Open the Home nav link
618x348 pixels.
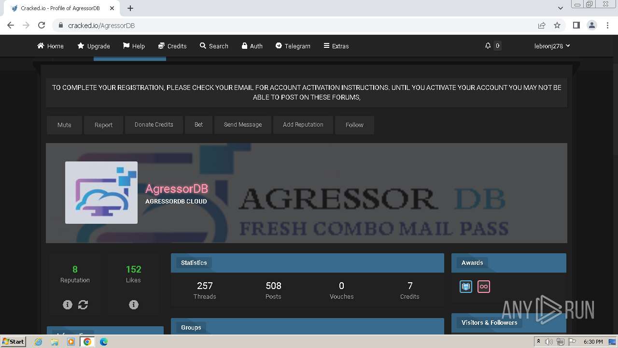point(50,46)
